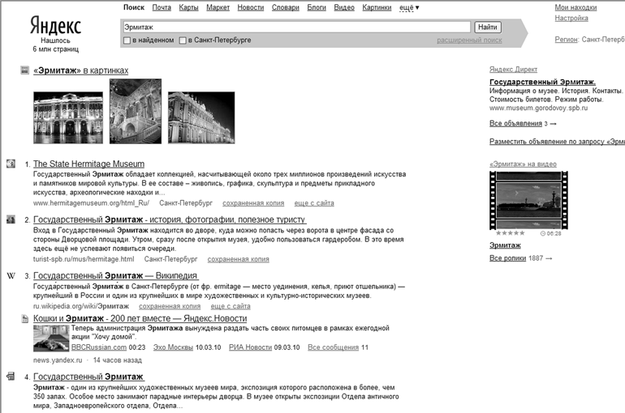Image resolution: width=625 pixels, height=413 pixels.
Task: Enable the 'в Санкт-Петербурге' checkbox
Action: coord(183,40)
